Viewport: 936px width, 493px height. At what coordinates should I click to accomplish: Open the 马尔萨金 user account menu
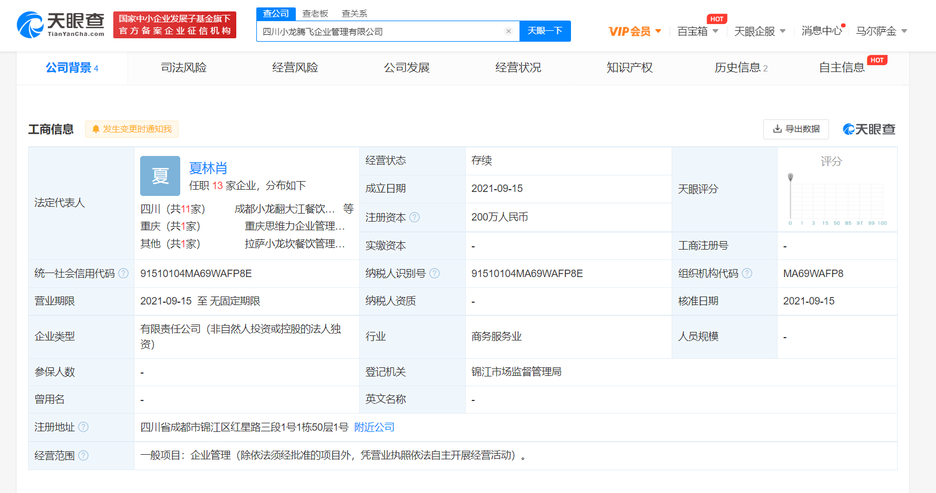(882, 31)
